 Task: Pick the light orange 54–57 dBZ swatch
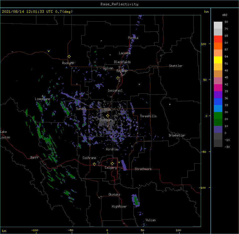coord(218,53)
